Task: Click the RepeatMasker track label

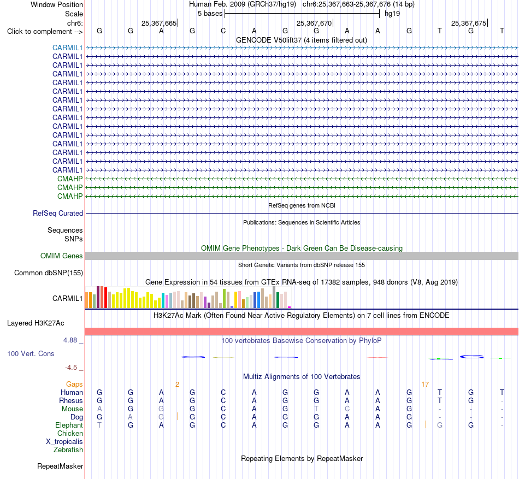Action: tap(60, 466)
